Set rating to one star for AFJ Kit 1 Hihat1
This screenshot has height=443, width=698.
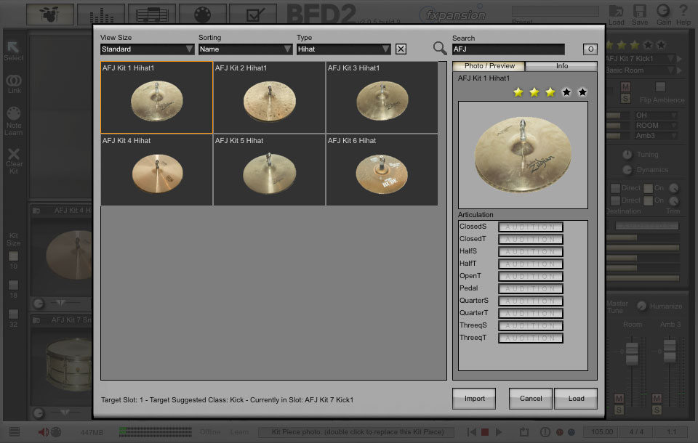(x=518, y=92)
